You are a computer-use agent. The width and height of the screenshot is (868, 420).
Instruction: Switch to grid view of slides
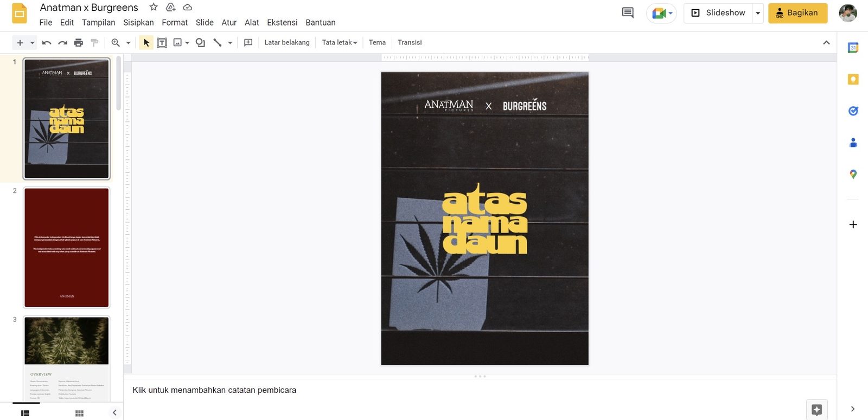pyautogui.click(x=80, y=413)
